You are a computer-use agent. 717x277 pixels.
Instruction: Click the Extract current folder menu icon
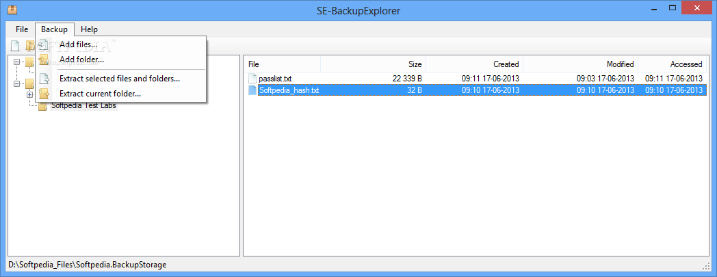(44, 94)
